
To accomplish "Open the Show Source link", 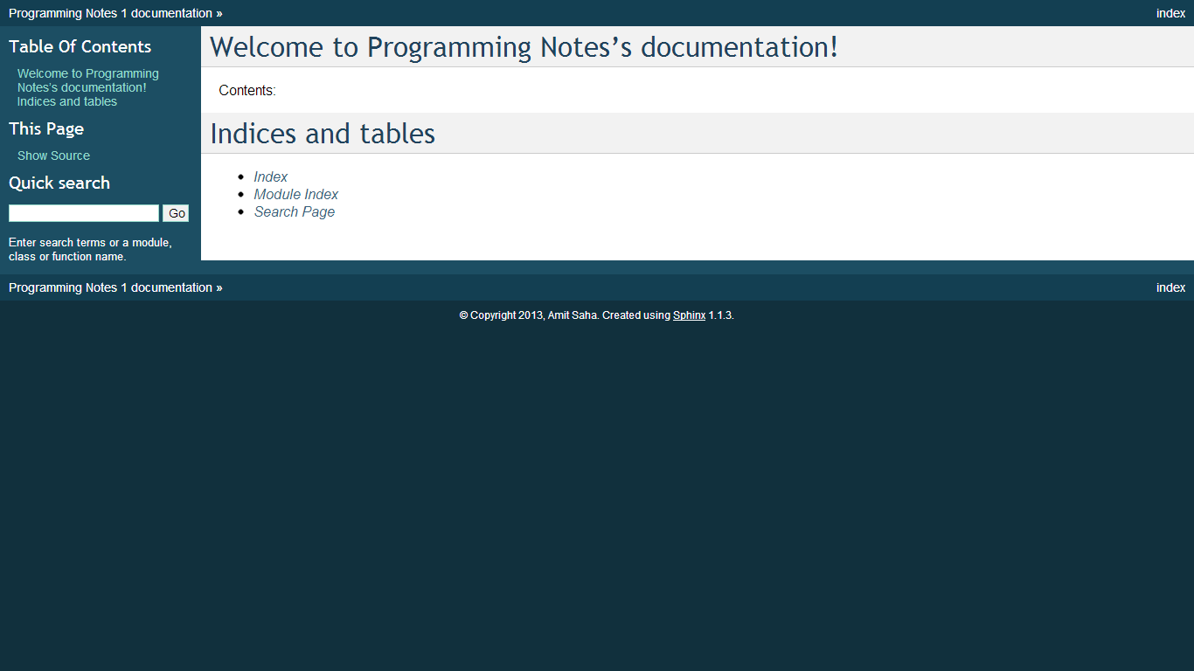I will point(53,156).
